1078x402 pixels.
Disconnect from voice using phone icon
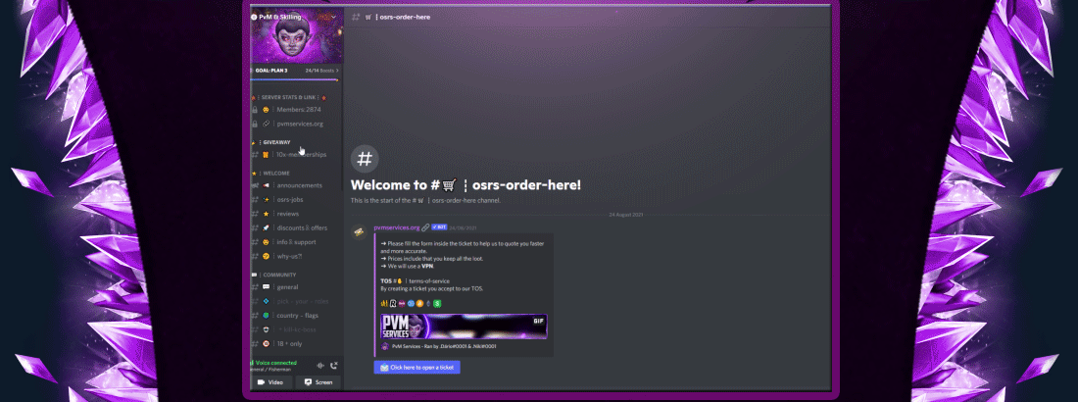[334, 366]
